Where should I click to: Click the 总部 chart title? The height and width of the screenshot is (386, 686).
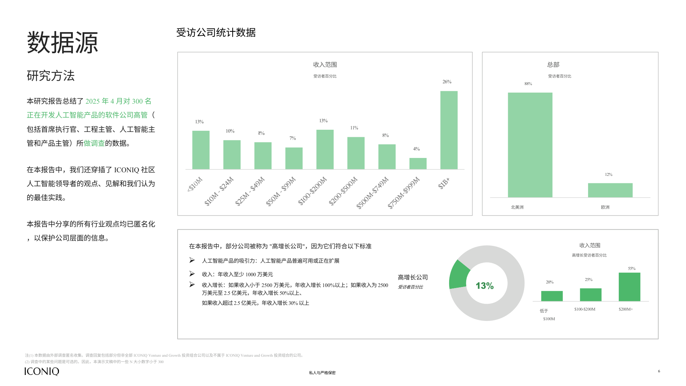(x=553, y=65)
